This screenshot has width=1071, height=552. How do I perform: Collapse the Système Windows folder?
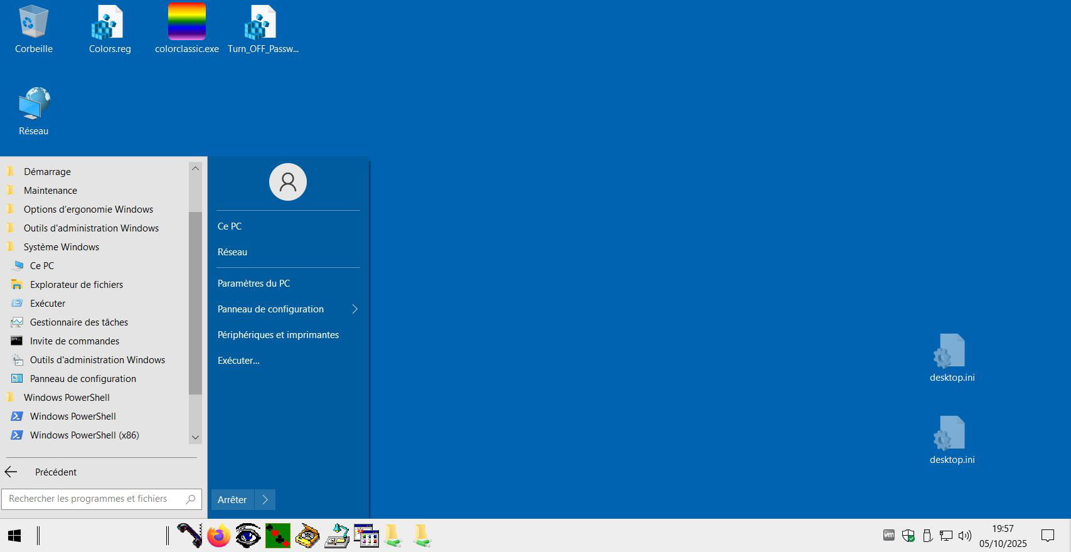(61, 247)
